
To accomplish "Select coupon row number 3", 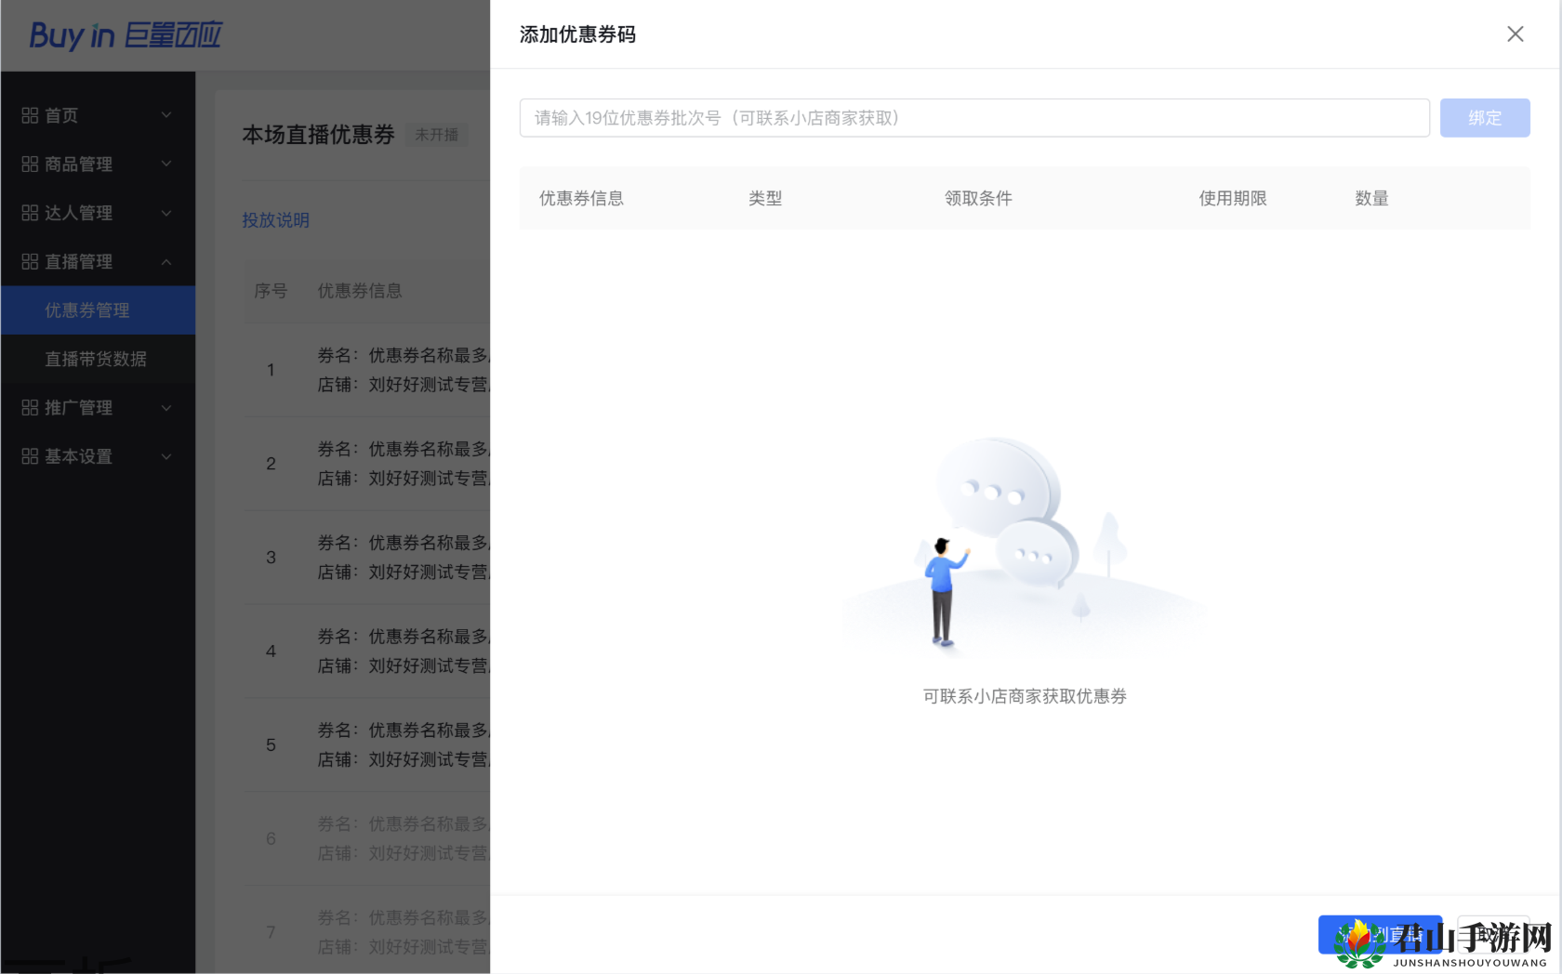I will pyautogui.click(x=367, y=558).
